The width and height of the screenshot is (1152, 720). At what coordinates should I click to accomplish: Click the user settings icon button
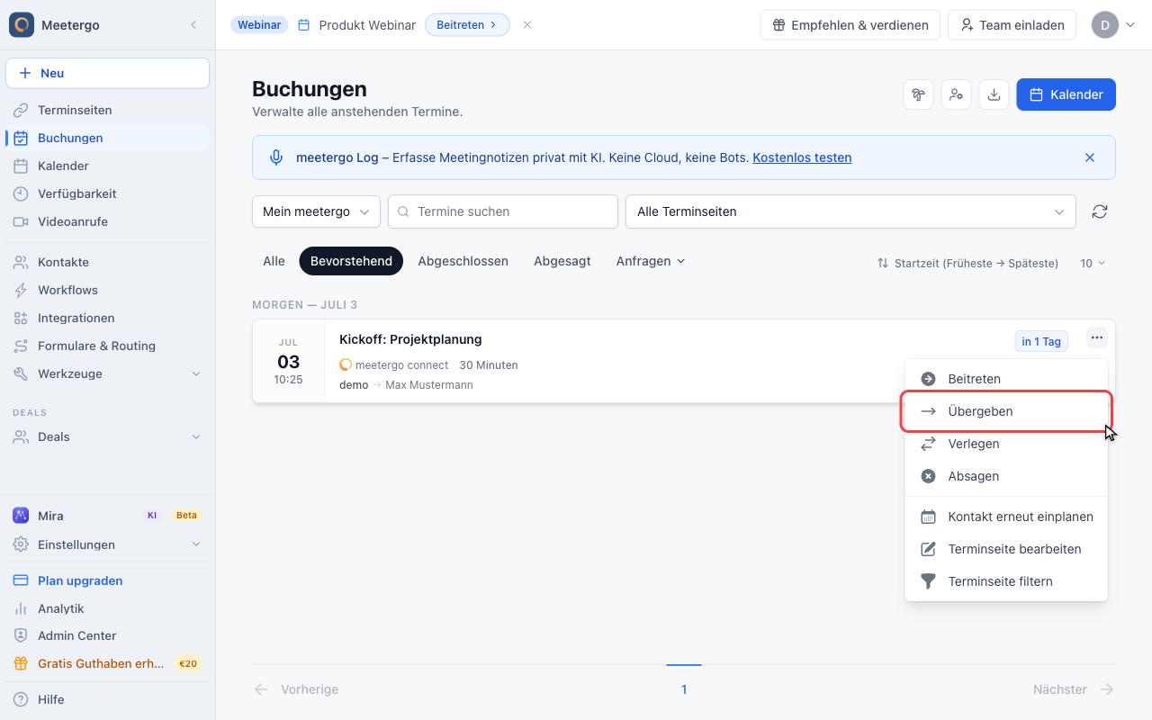pyautogui.click(x=956, y=94)
